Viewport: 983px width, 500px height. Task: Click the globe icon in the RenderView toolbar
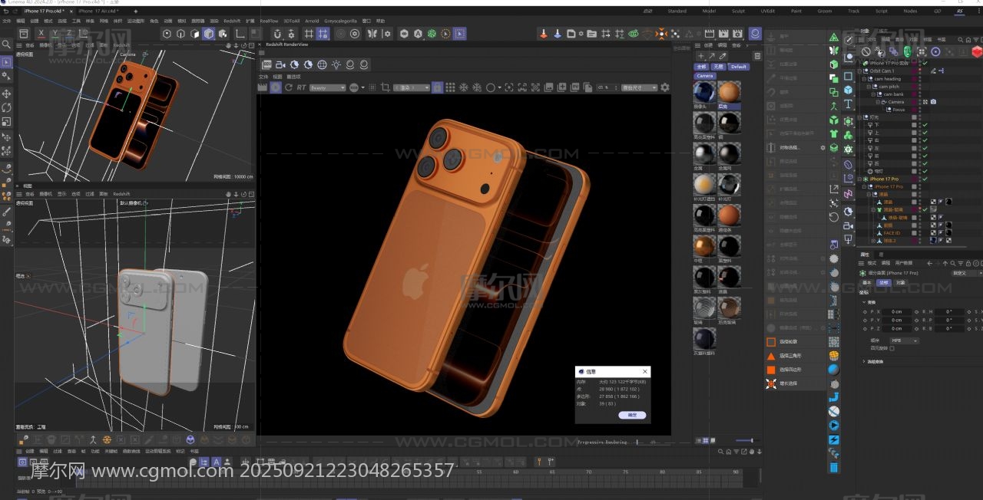[322, 64]
